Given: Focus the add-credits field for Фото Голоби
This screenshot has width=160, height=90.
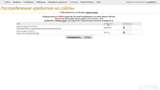Looking at the screenshot, I should point(127,32).
